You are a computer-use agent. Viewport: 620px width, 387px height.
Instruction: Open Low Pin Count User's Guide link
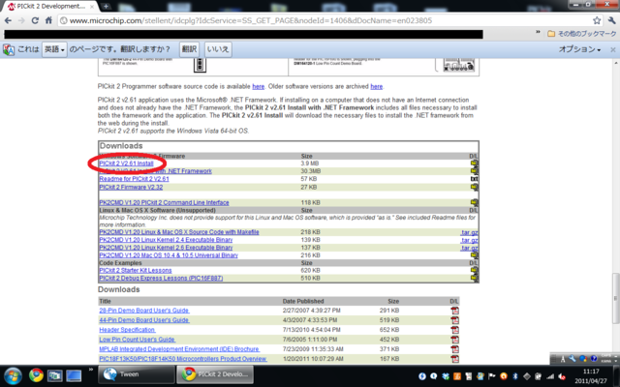[x=138, y=340]
